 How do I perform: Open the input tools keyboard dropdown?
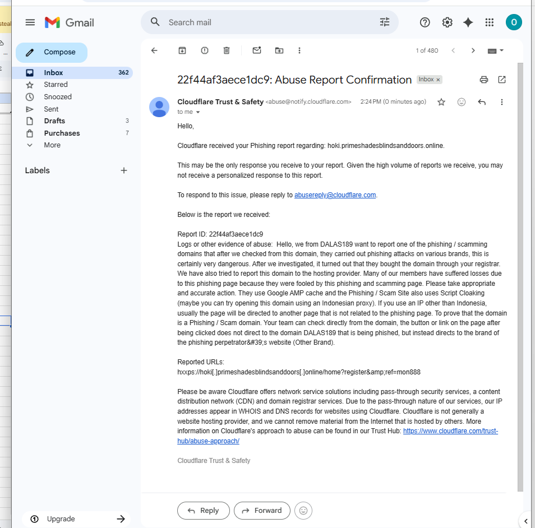point(495,51)
